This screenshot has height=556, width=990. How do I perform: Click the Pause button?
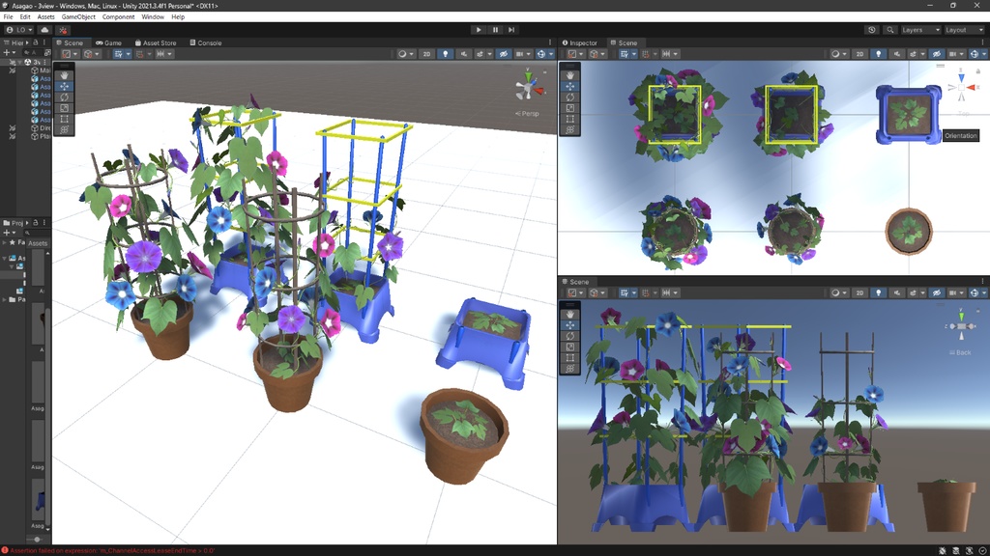495,30
